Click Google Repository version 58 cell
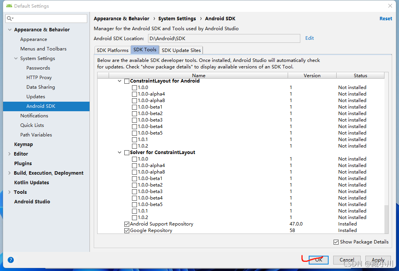The height and width of the screenshot is (271, 399). tap(292, 230)
